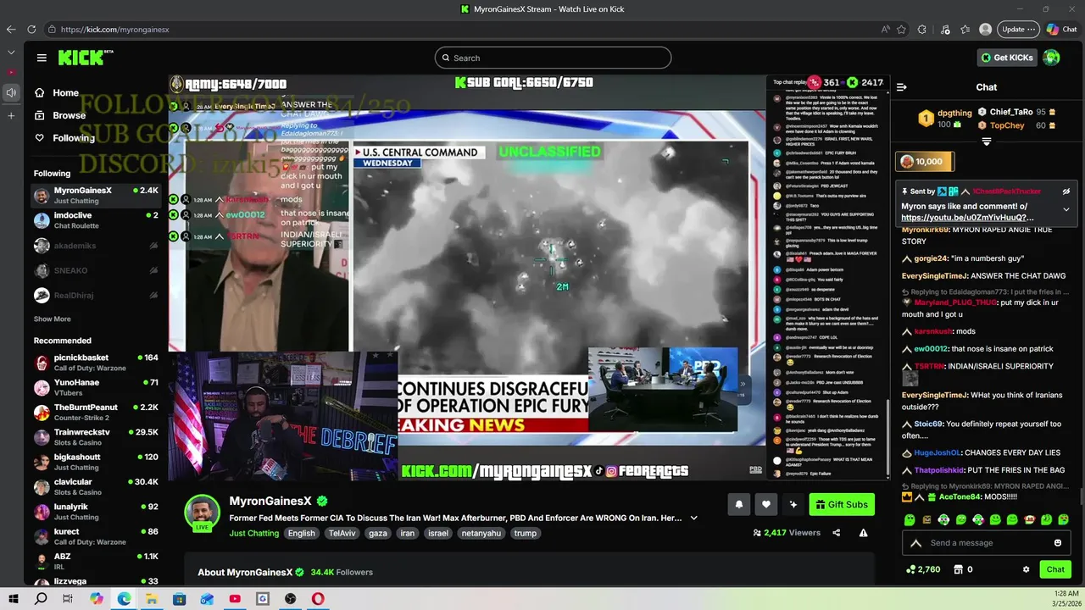Viewport: 1085px width, 610px height.
Task: Refresh the browser page
Action: (31, 29)
